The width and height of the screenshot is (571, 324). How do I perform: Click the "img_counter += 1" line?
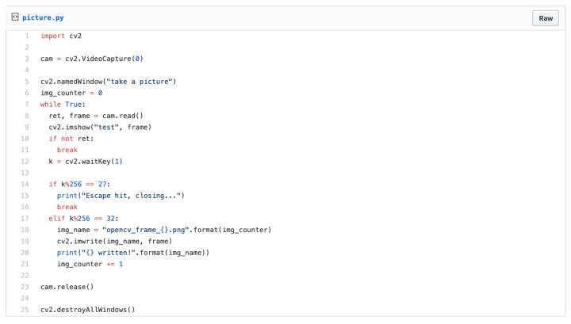tap(90, 264)
